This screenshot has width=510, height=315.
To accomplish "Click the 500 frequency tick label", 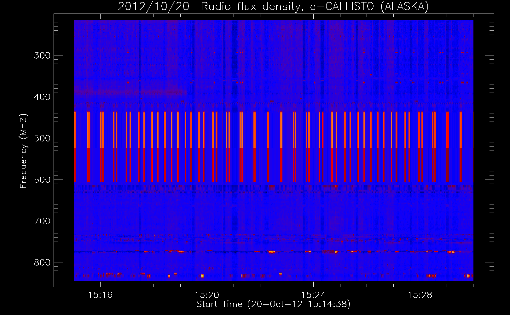I will [x=42, y=138].
